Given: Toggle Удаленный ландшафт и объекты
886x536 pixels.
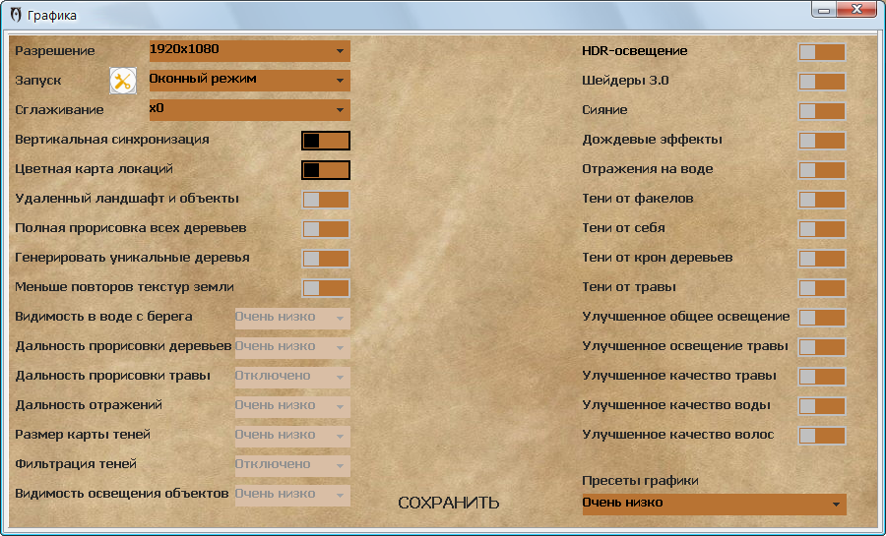Looking at the screenshot, I should click(x=326, y=199).
